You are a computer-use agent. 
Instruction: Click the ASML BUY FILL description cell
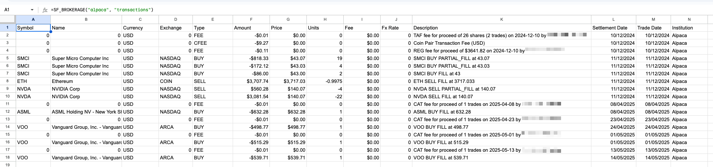click(502, 112)
